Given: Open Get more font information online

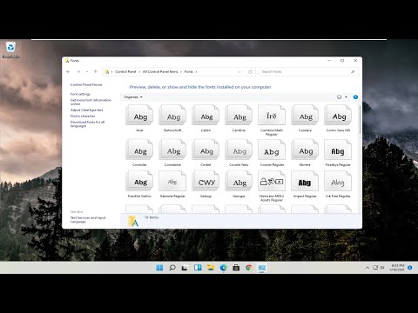Looking at the screenshot, I should pos(91,102).
